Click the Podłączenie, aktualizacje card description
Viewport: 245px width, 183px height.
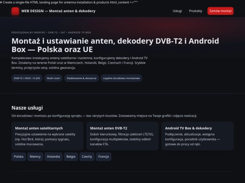tap(192, 139)
